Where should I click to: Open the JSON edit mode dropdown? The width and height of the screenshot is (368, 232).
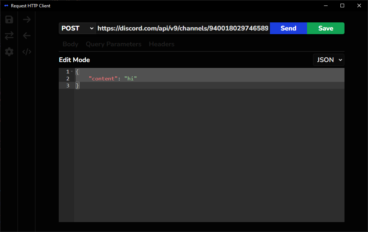(329, 60)
